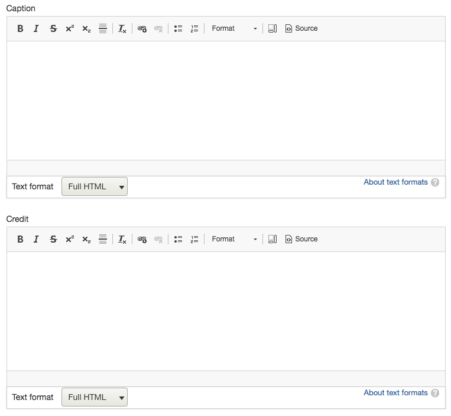Viewport: 451px width, 416px height.
Task: Open Credit's Full HTML text format dropdown
Action: tap(95, 397)
